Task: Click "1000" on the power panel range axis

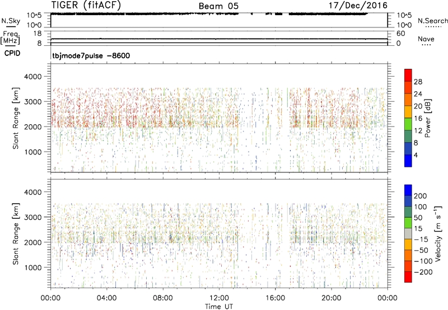Action: pyautogui.click(x=33, y=152)
